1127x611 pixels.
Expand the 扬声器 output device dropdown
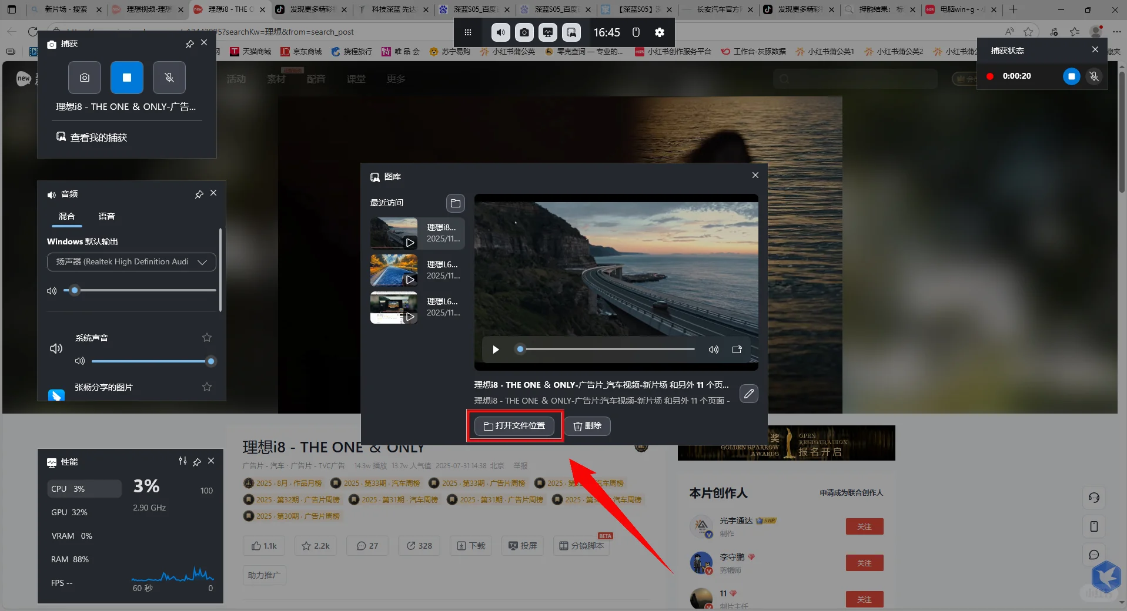pyautogui.click(x=132, y=262)
